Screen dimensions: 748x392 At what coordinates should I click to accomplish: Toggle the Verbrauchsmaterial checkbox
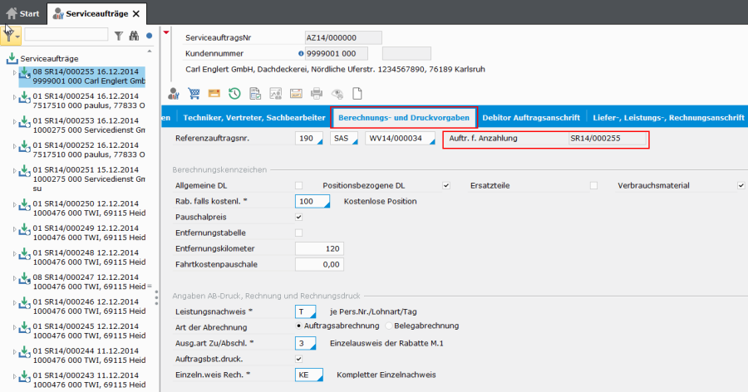click(x=741, y=185)
